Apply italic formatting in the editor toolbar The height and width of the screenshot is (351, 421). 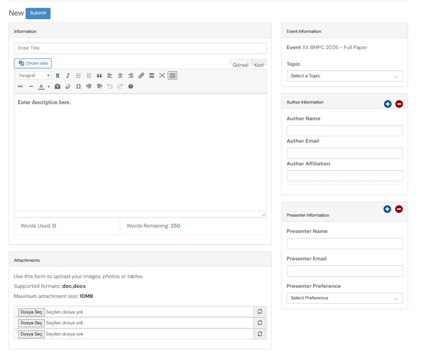[x=68, y=76]
